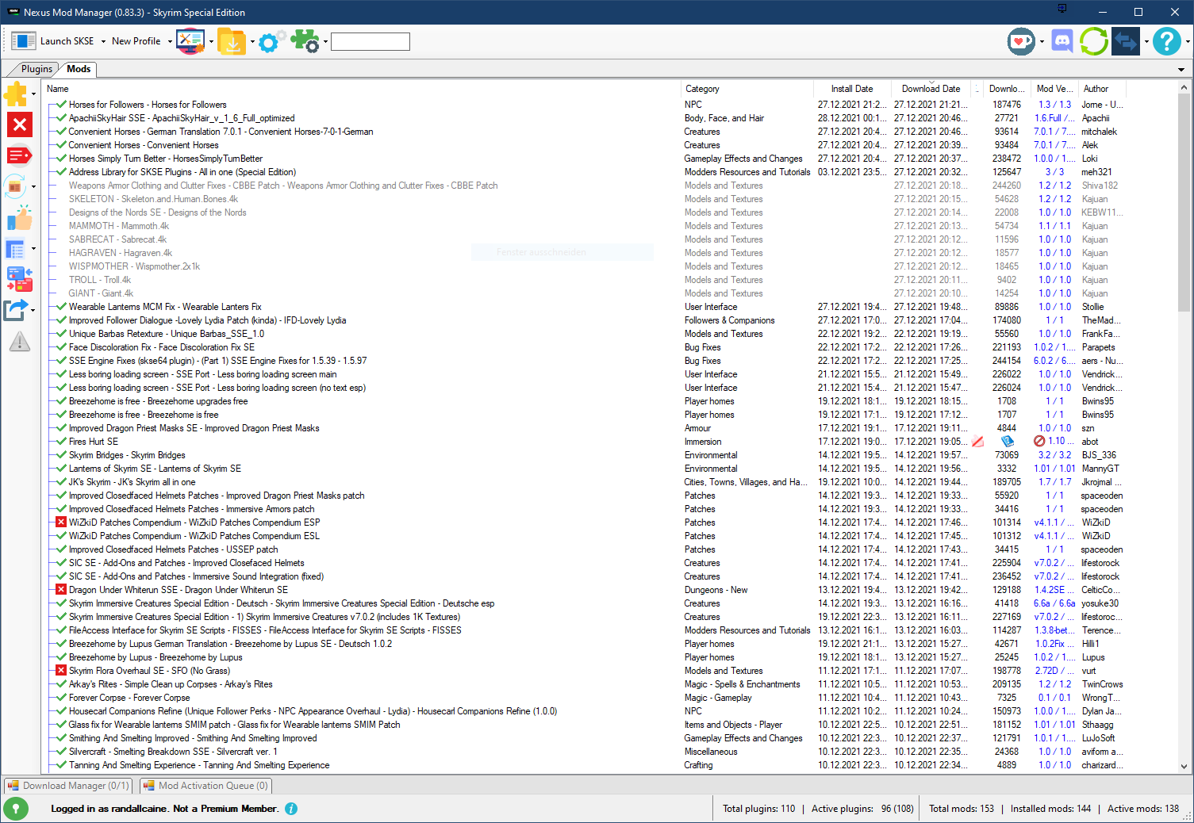1194x823 pixels.
Task: Open the Discord link icon
Action: pos(1062,41)
